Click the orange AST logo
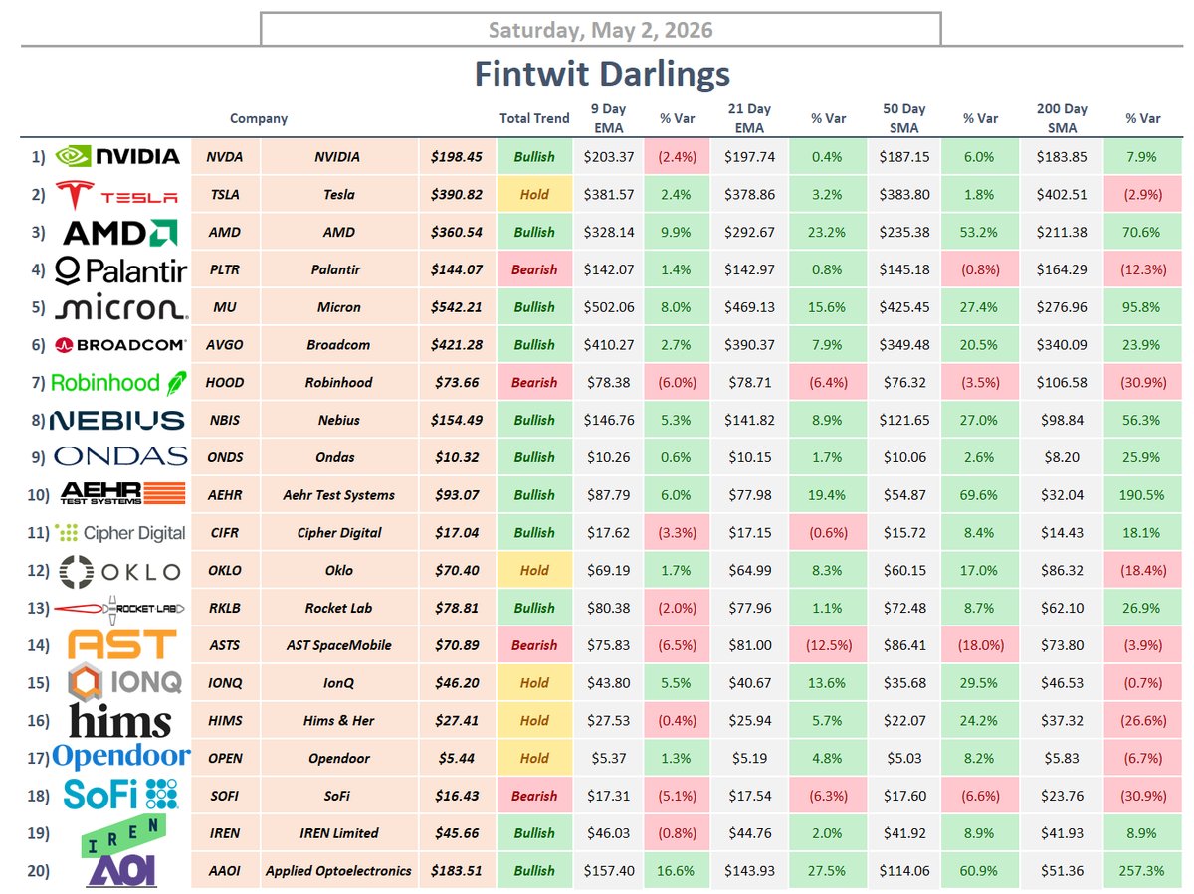This screenshot has width=1194, height=894. point(121,645)
